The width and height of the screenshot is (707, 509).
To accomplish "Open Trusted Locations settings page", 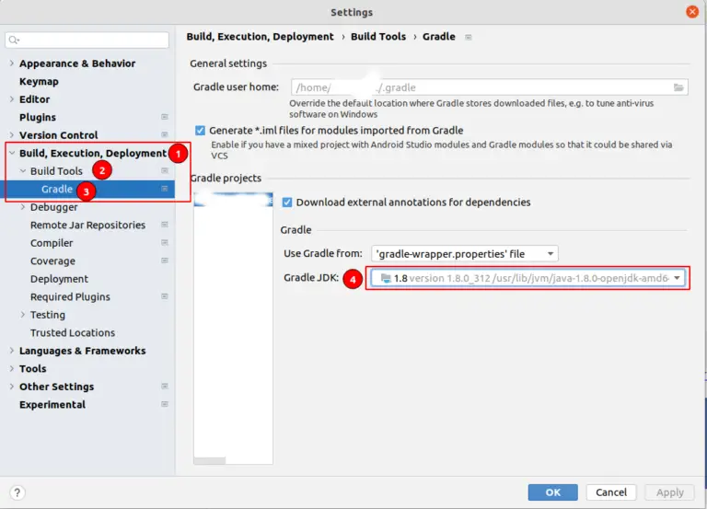I will 72,332.
